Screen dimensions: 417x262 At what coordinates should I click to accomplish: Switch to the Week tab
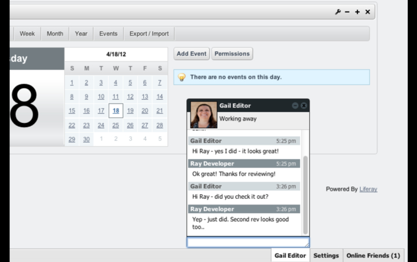(27, 34)
